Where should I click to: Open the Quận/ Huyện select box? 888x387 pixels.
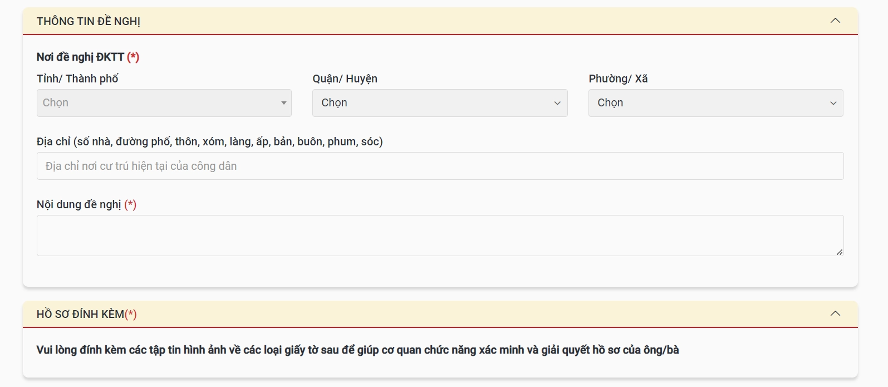point(434,103)
